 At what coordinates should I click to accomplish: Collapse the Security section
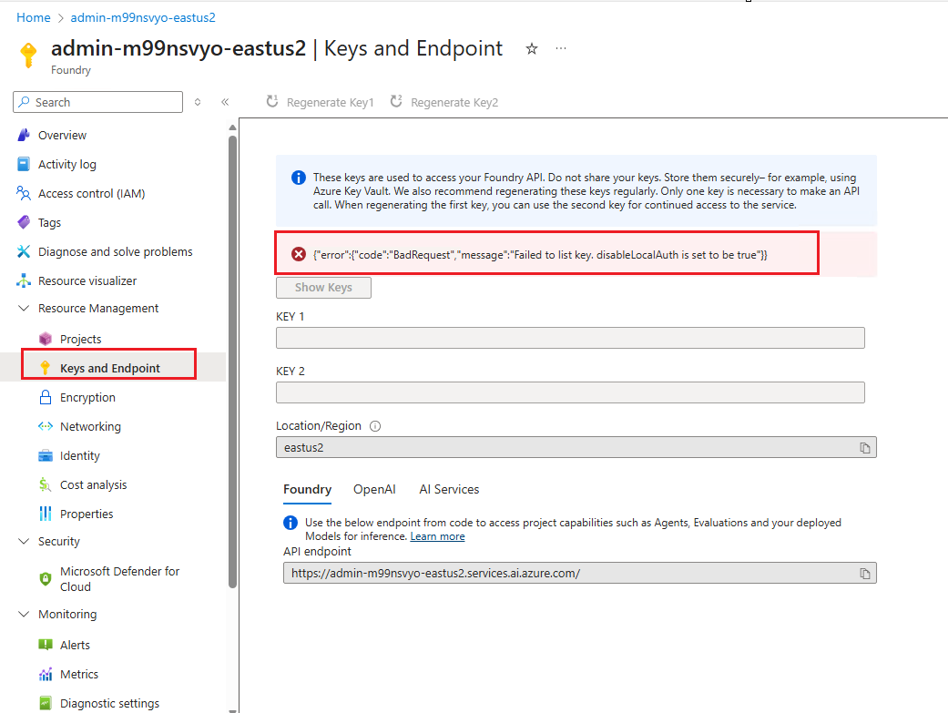[24, 541]
